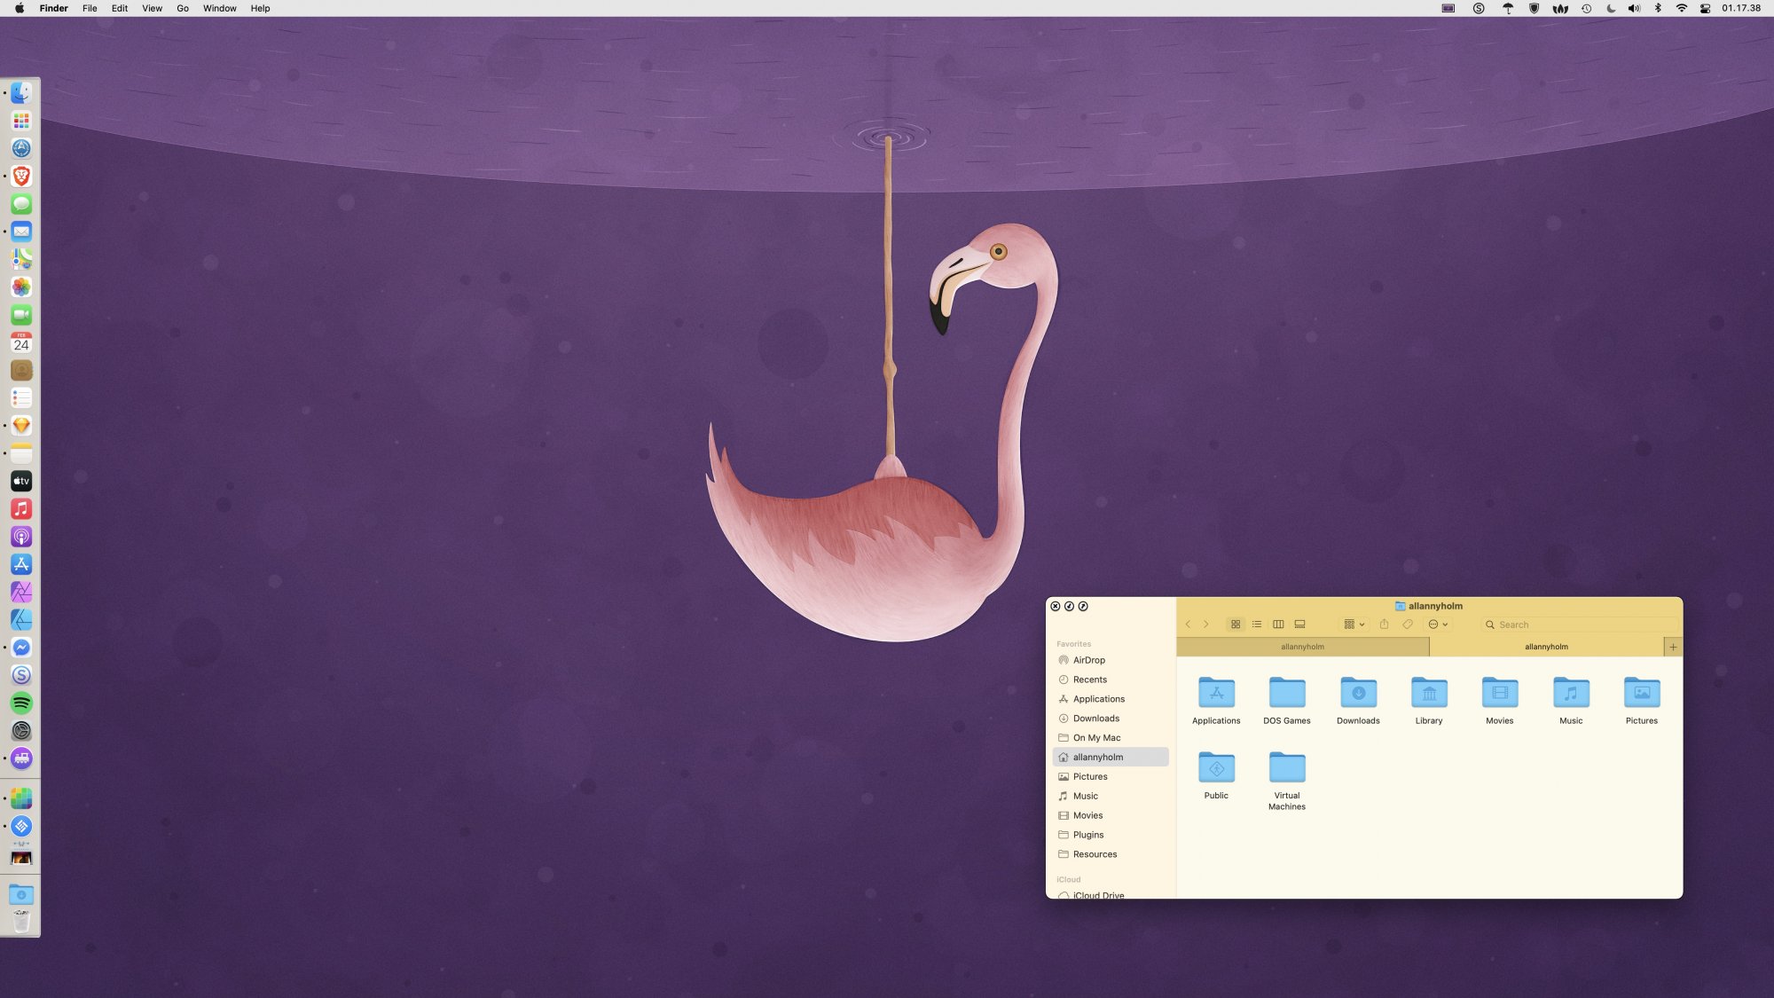
Task: Click the menu bar clock 01.17.38
Action: [1741, 8]
